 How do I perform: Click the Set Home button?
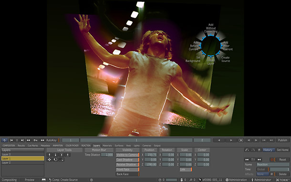pos(282,150)
